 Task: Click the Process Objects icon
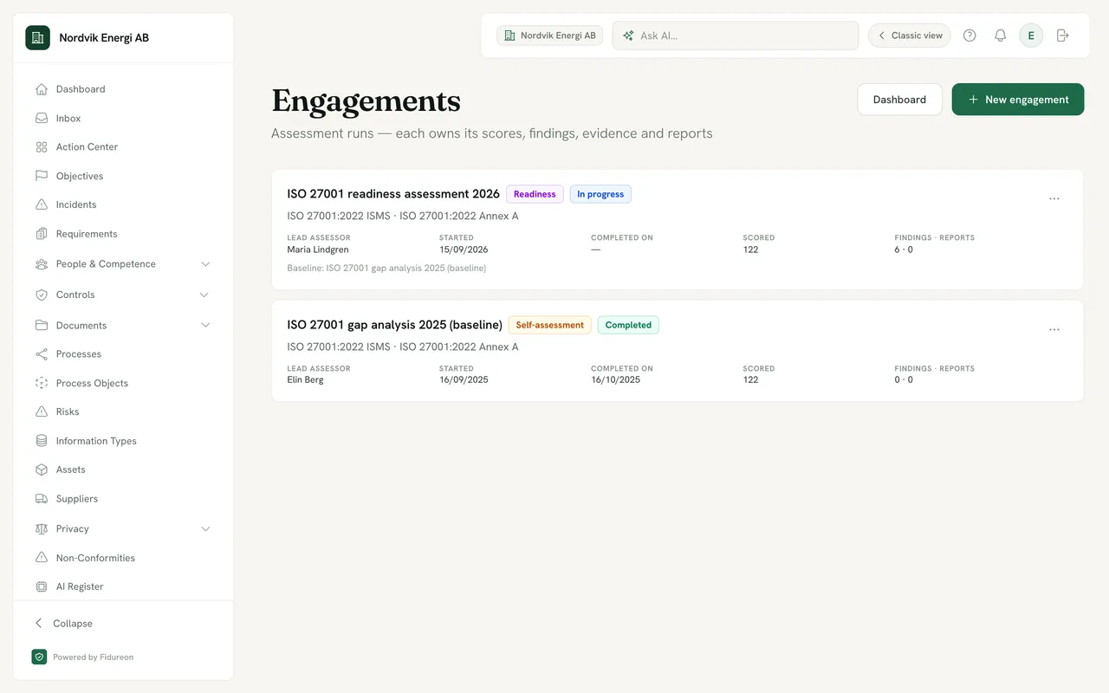click(x=41, y=383)
